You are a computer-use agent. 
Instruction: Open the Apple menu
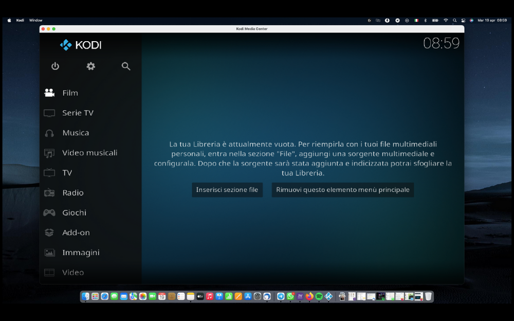(x=9, y=21)
